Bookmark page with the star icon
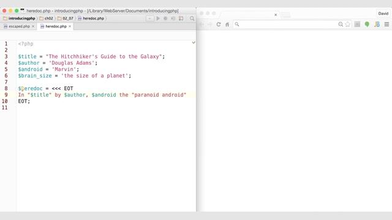This screenshot has width=392, height=220. coord(347,24)
